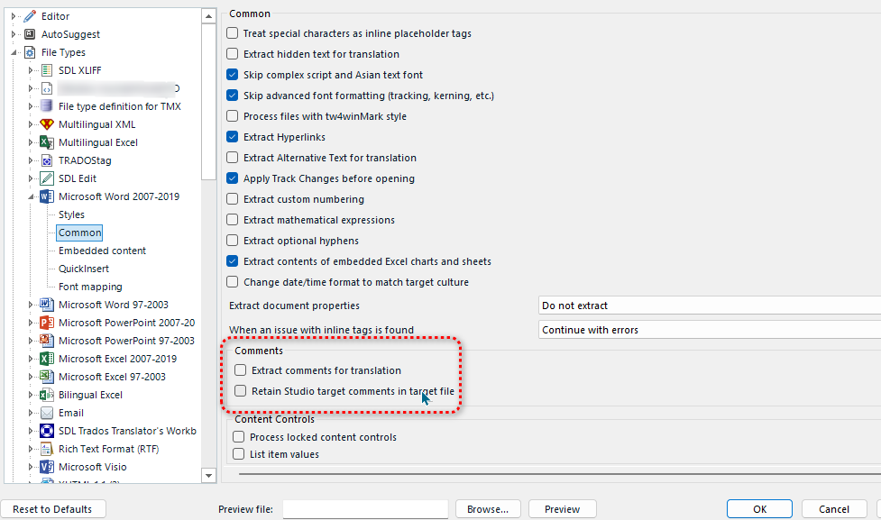Click the SDL Trados Translator's Workbench icon
The width and height of the screenshot is (881, 520).
click(47, 431)
